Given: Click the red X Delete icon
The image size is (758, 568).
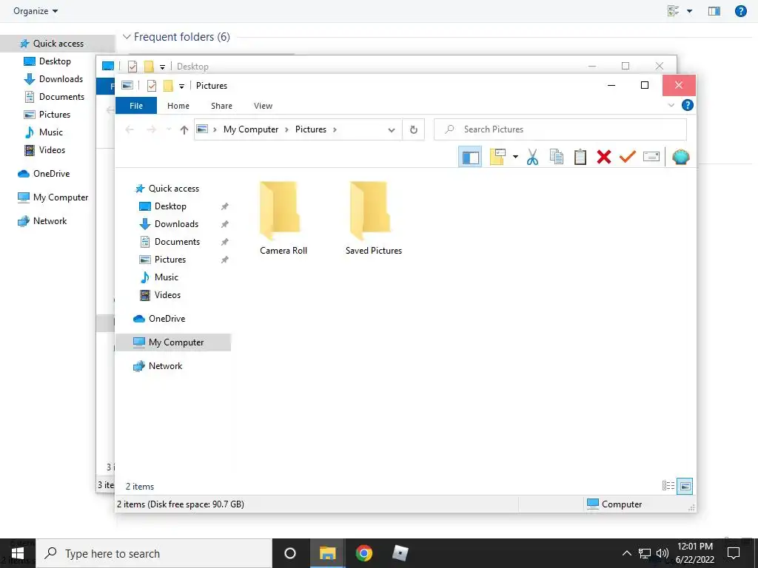Looking at the screenshot, I should [604, 157].
